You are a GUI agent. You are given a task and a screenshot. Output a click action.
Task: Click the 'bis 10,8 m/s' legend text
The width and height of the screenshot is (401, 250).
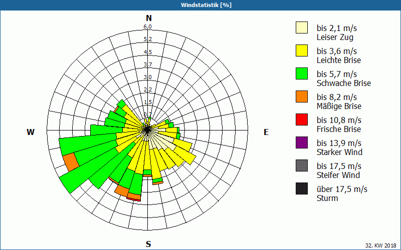[x=339, y=120]
